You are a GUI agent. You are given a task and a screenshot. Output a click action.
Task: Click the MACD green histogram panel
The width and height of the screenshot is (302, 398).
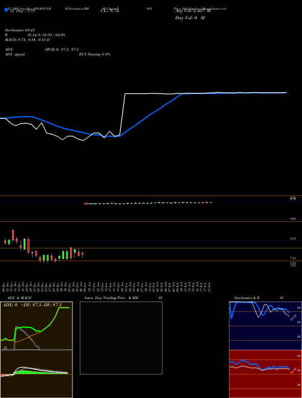coord(36,374)
